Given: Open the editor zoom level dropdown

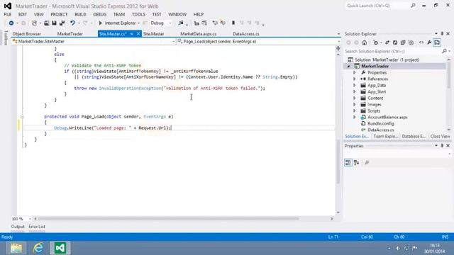Looking at the screenshot, I should coord(30,219).
